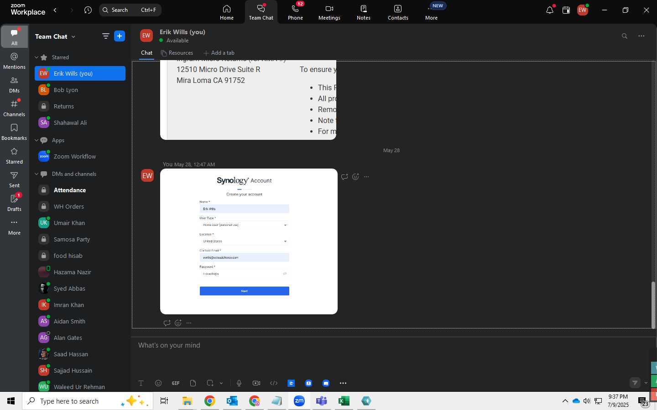Open the Attendance channel
The height and width of the screenshot is (410, 657).
tap(80, 190)
